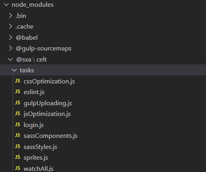Collapse the @sxa \ celt folder chevron

10,60
